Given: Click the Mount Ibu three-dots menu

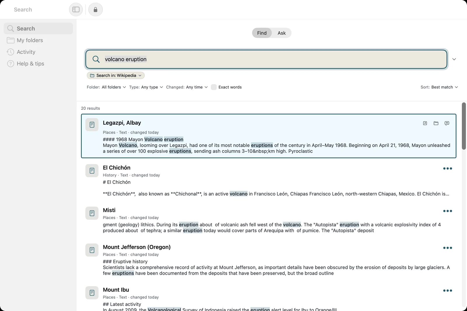Looking at the screenshot, I should [x=447, y=291].
